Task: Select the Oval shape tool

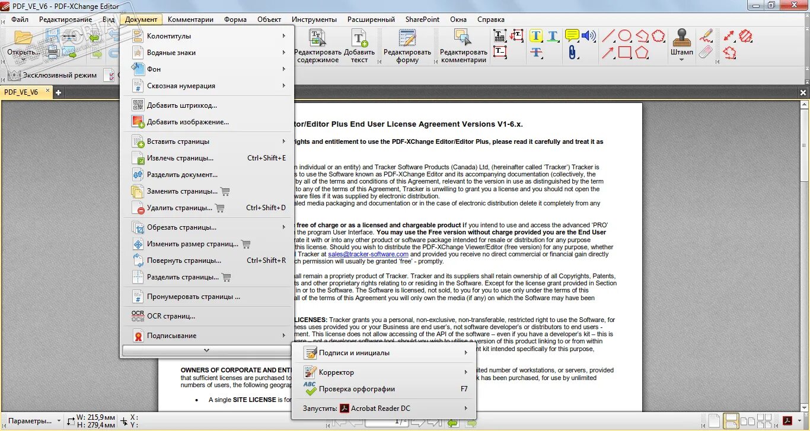Action: (624, 36)
